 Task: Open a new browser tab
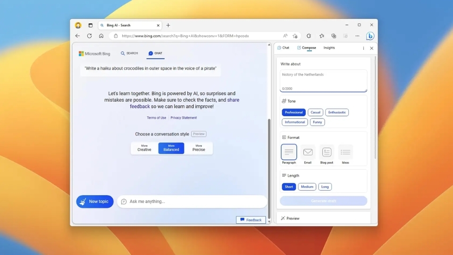168,25
